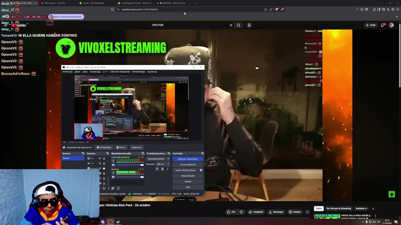Pop out the Mezclador de audio dock
Viewport: 401px width, 225px height.
tap(143, 153)
